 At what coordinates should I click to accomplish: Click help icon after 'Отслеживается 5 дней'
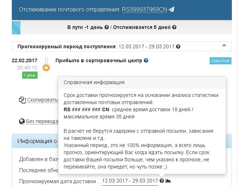(174, 28)
